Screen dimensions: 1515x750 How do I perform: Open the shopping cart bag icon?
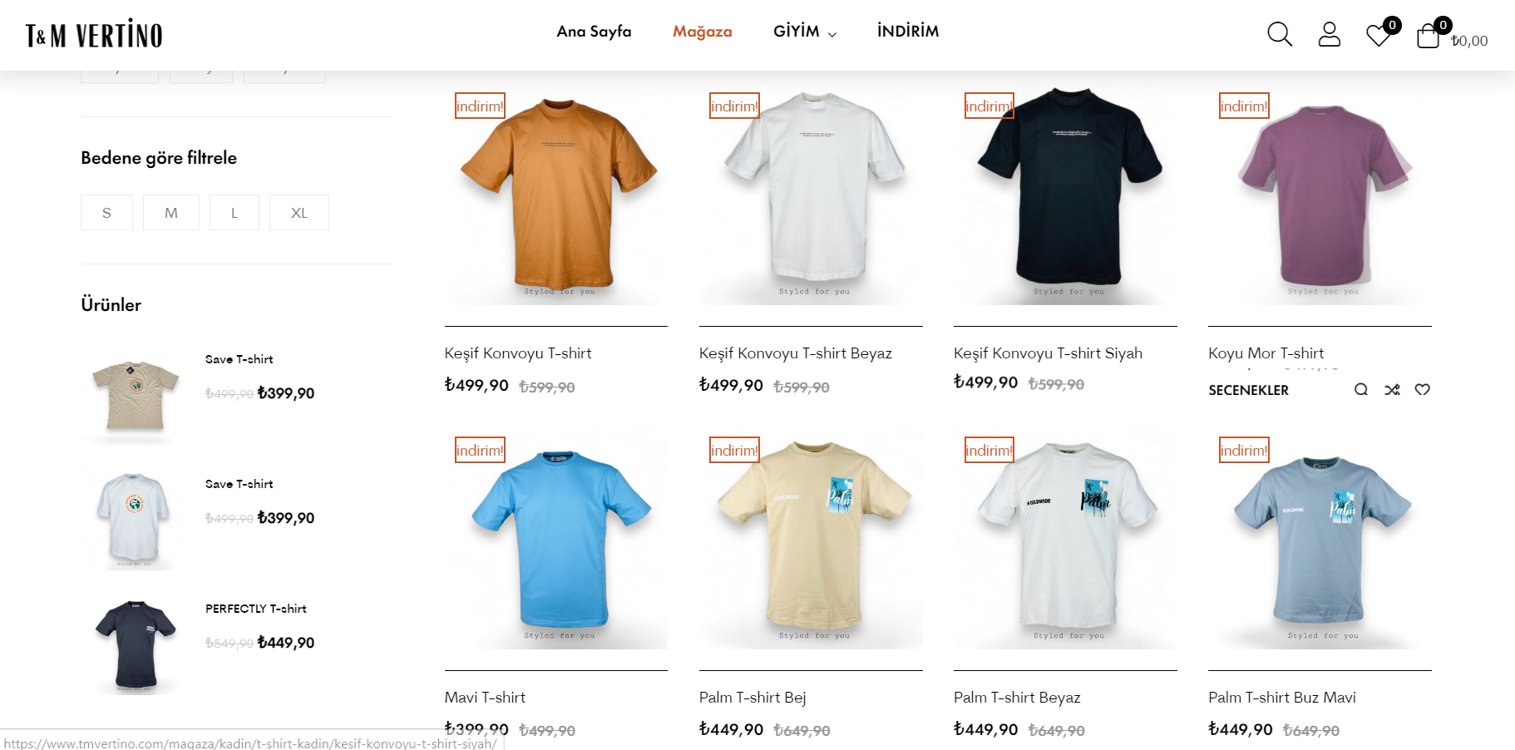click(x=1428, y=35)
